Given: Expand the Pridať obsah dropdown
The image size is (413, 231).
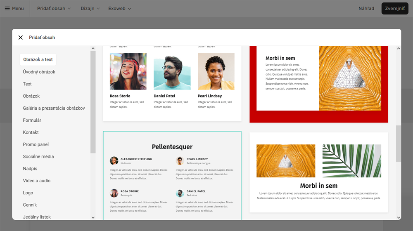Looking at the screenshot, I should (x=54, y=8).
